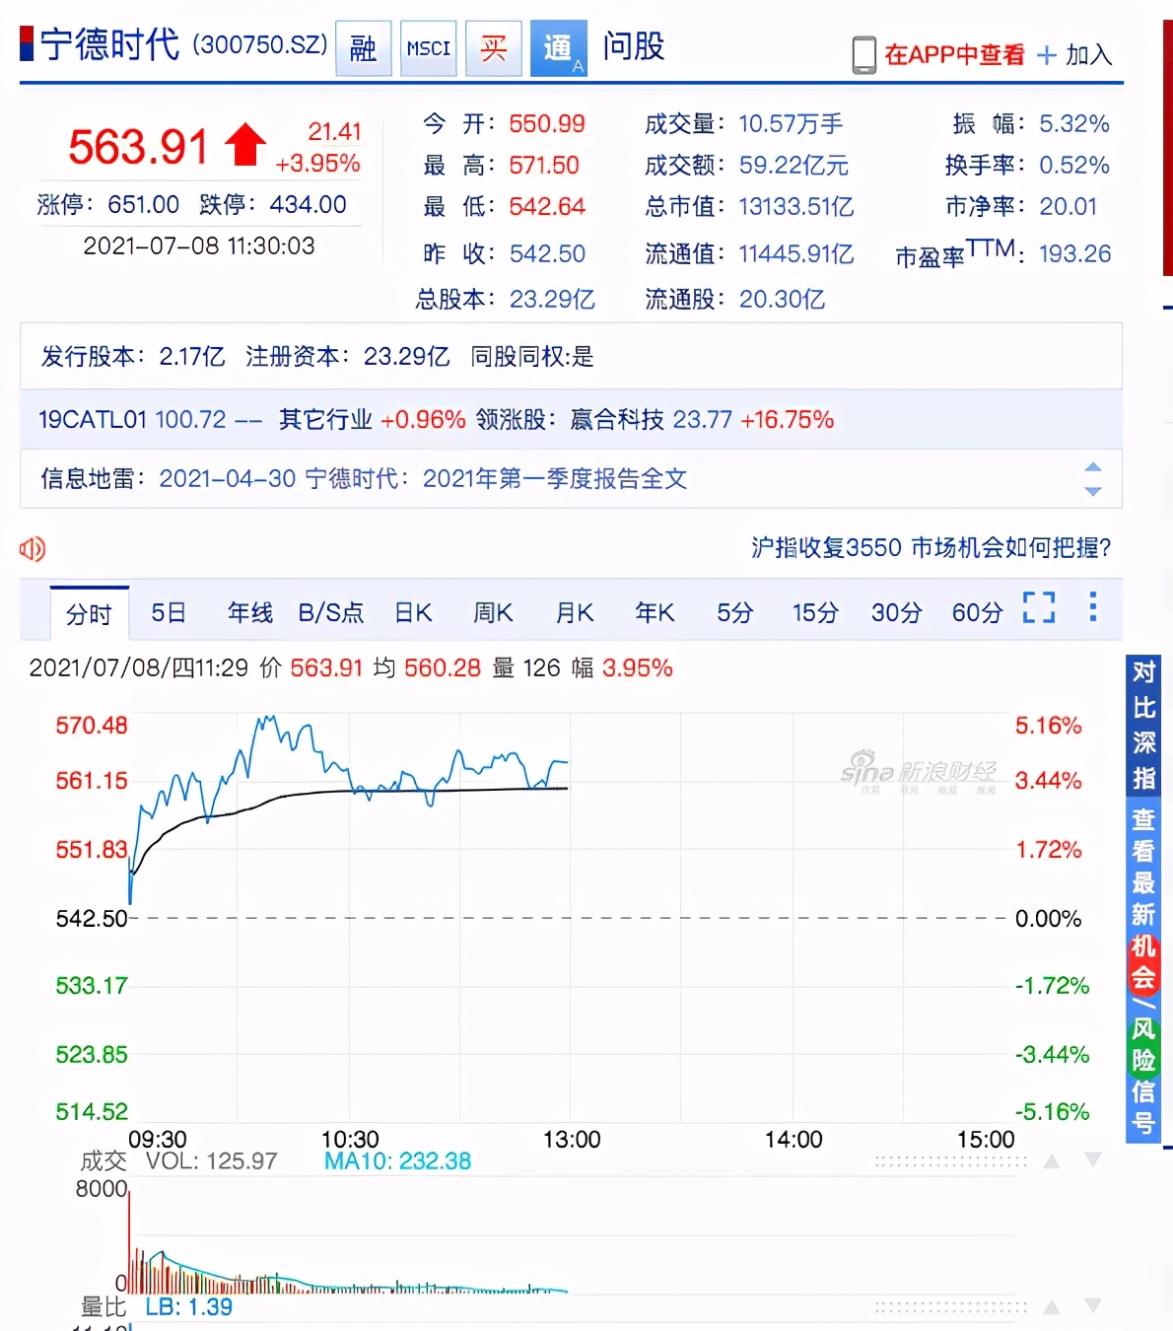
Task: Click the MSCI badge icon
Action: click(x=428, y=47)
